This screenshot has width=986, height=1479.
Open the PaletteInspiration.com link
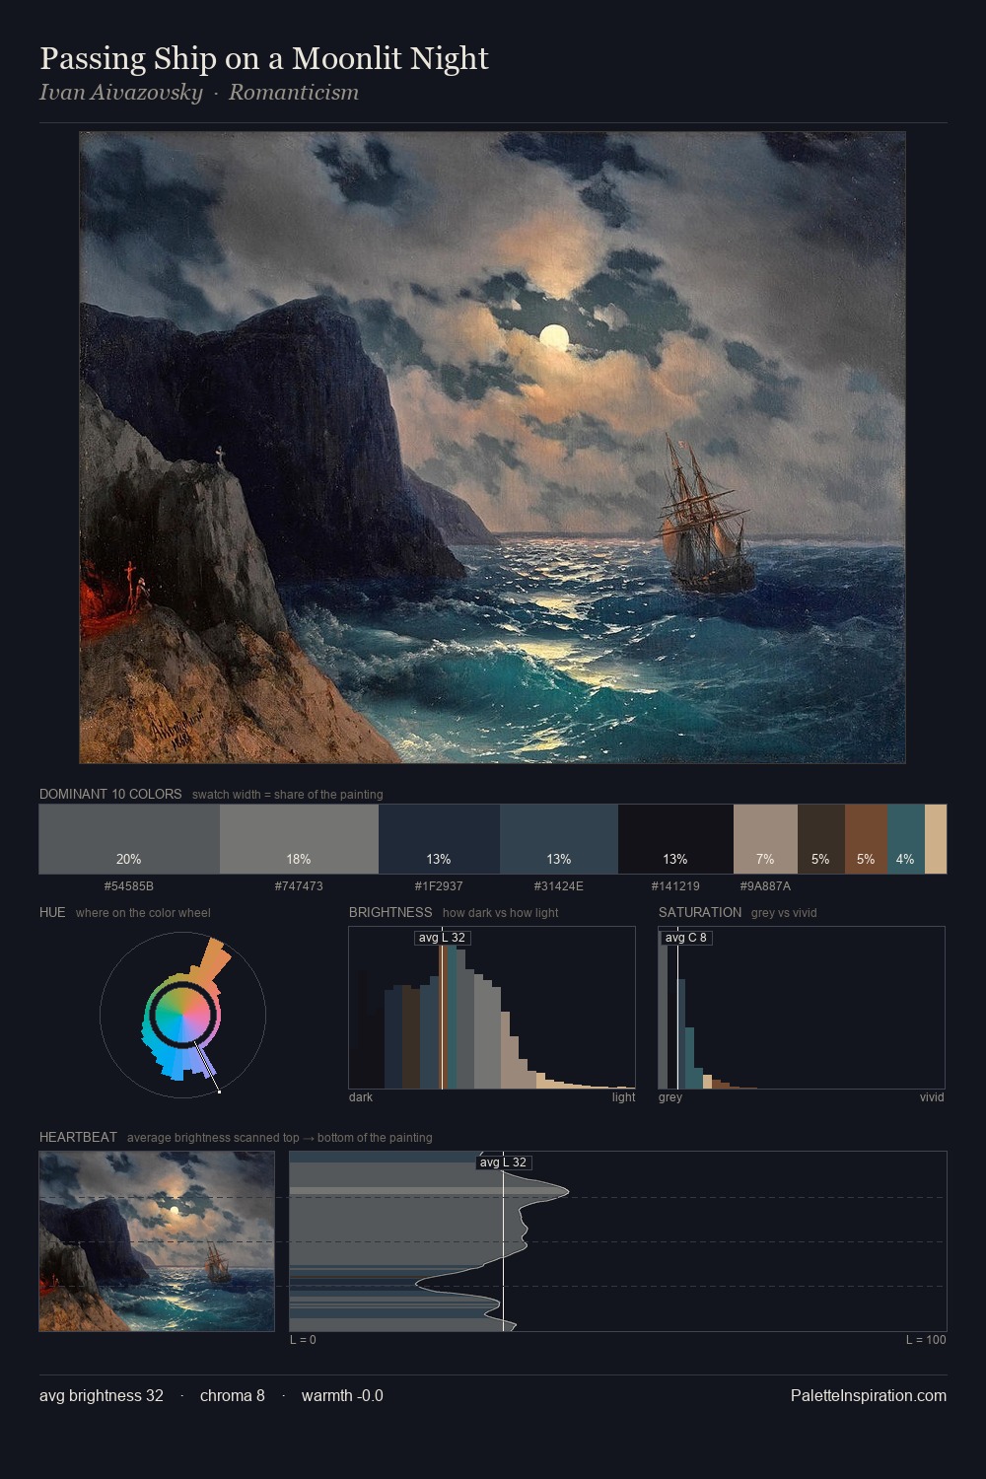[x=869, y=1395]
